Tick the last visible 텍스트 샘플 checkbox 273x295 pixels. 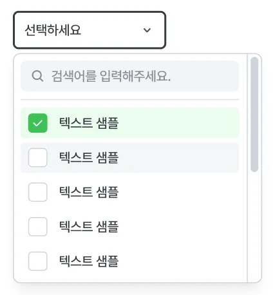(x=38, y=262)
